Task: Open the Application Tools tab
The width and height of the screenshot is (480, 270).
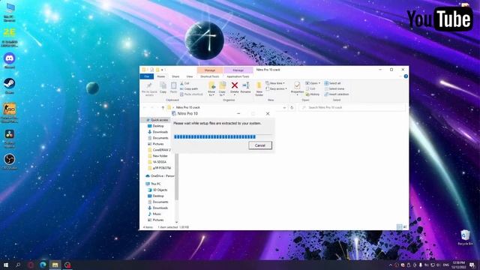Action: pyautogui.click(x=238, y=76)
